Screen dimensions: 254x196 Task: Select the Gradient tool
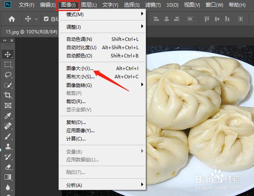click(8, 177)
